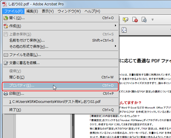Screen dimensions: 171x138
Task: Choose 印刷(P)... menu entry
Action: pyautogui.click(x=60, y=94)
